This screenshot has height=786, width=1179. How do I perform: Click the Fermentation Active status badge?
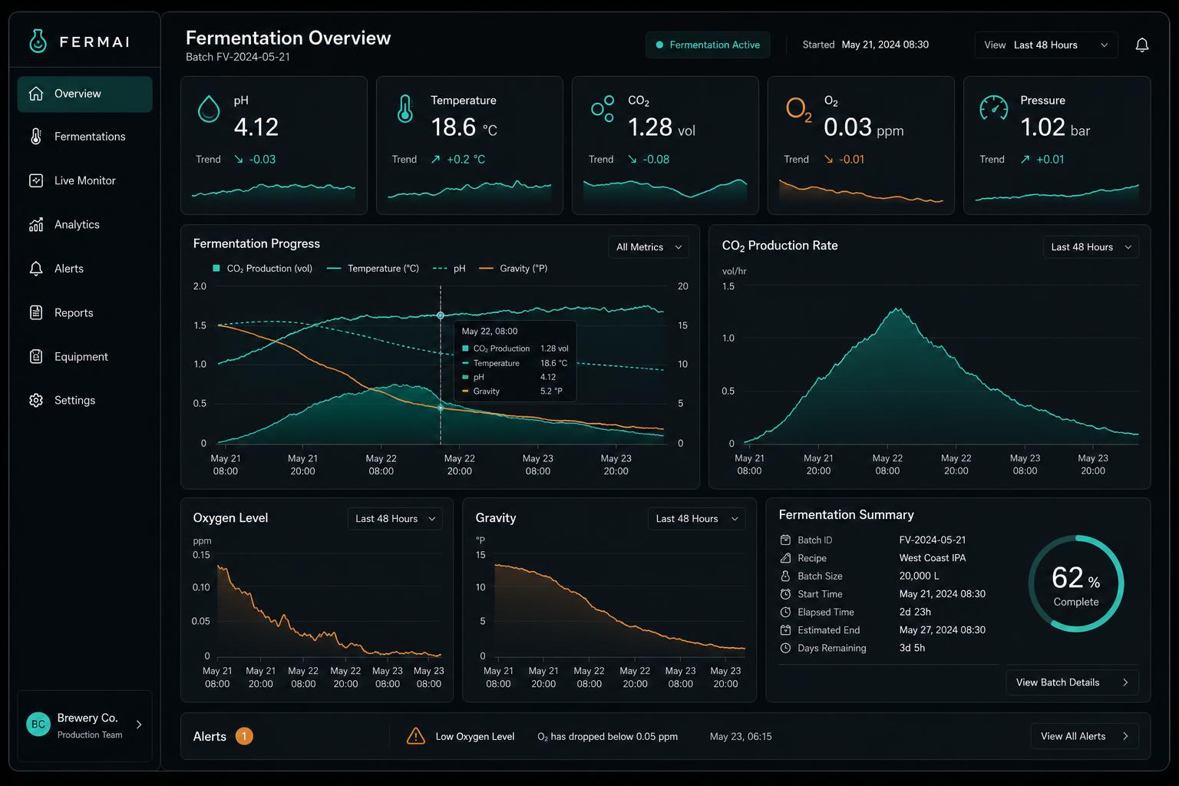point(708,45)
